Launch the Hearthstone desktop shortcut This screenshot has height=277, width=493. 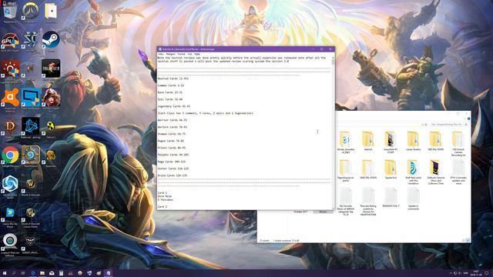[x=31, y=156]
